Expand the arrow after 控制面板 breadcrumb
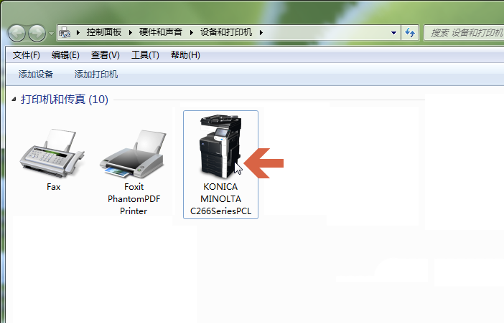Screen dimensions: 504x323 tap(130, 32)
